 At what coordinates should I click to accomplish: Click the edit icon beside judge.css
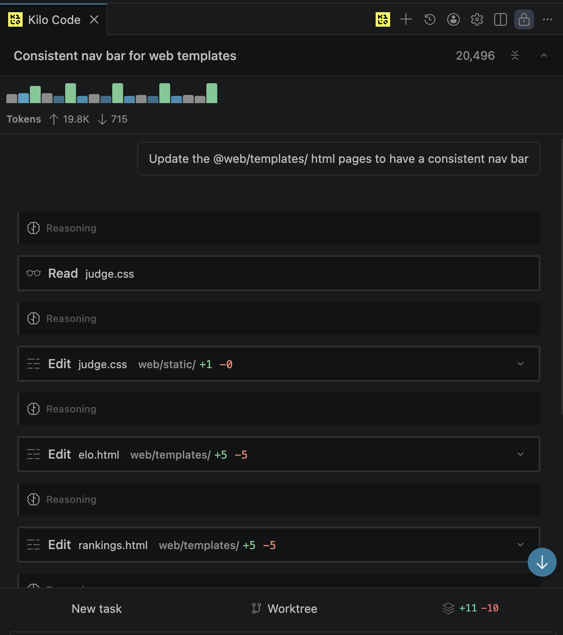[x=33, y=364]
